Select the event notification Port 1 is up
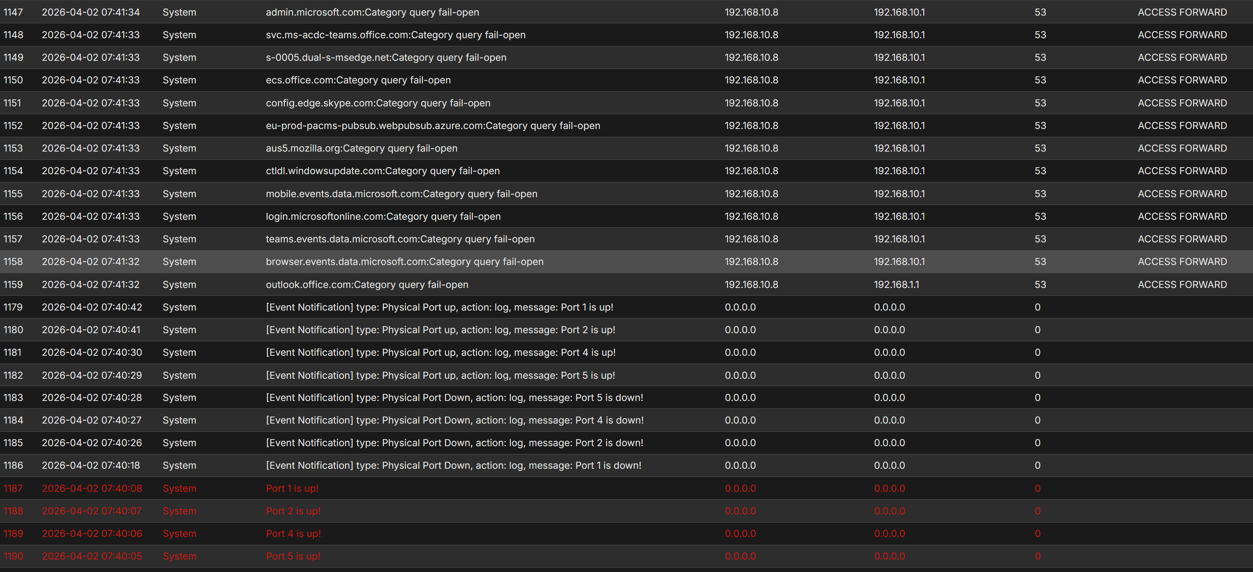The width and height of the screenshot is (1253, 572). tap(439, 307)
